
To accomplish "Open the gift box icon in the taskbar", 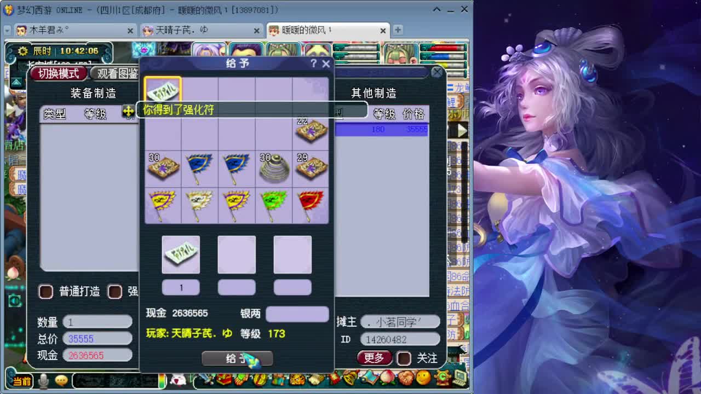I will pyautogui.click(x=223, y=379).
